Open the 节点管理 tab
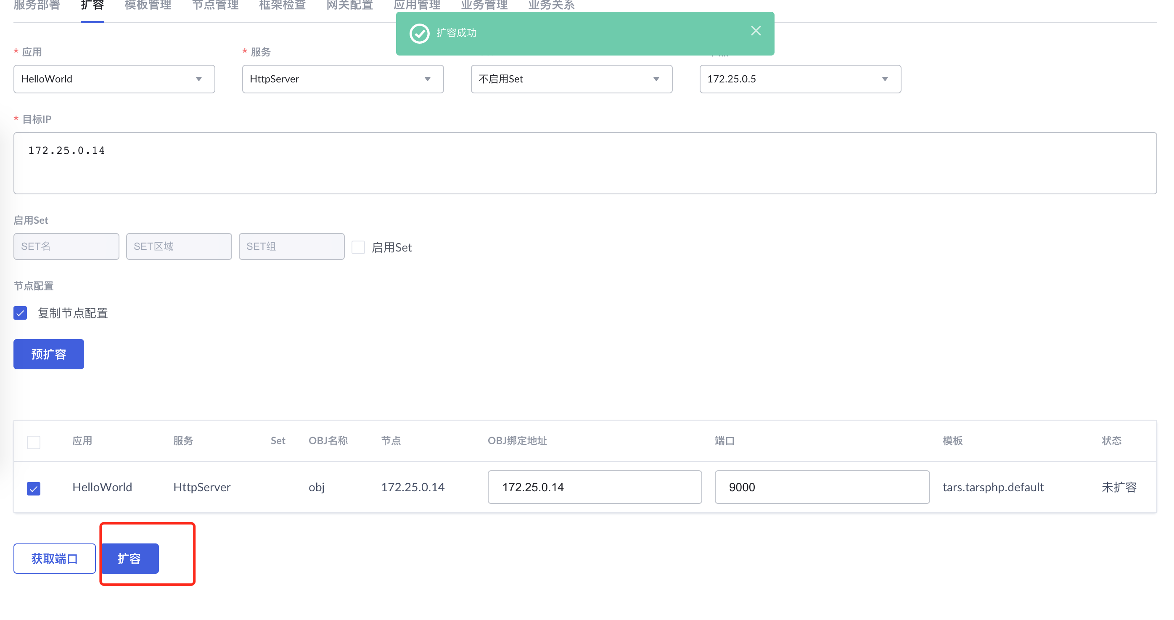Screen dimensions: 1174x620 (x=215, y=5)
